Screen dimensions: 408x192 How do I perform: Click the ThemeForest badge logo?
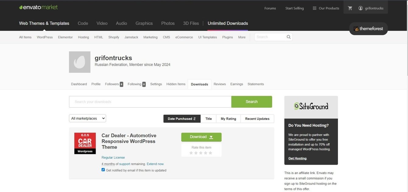pyautogui.click(x=368, y=29)
